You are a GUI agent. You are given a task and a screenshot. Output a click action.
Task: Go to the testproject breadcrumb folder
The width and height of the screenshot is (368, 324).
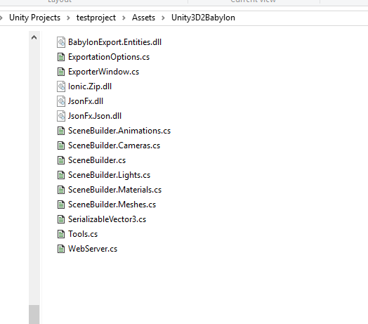96,18
